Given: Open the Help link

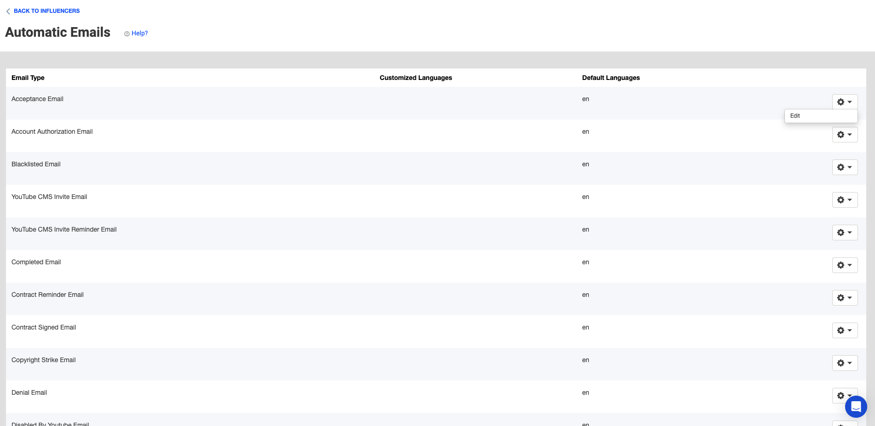Looking at the screenshot, I should pyautogui.click(x=136, y=34).
